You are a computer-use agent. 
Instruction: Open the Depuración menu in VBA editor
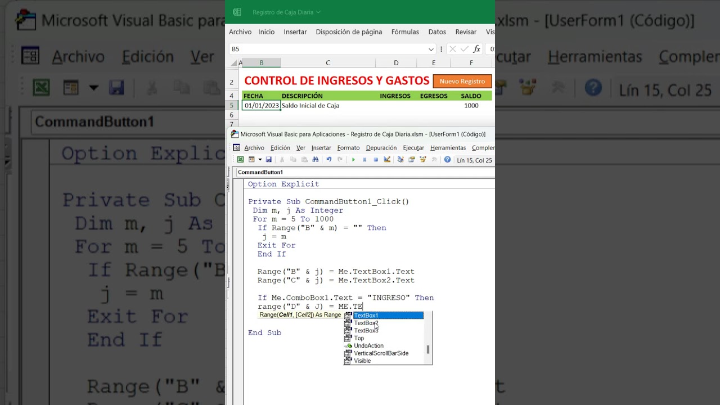tap(381, 148)
